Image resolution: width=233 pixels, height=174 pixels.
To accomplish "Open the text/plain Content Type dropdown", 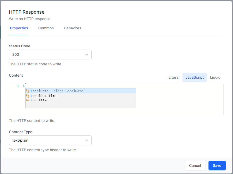I will [x=50, y=140].
